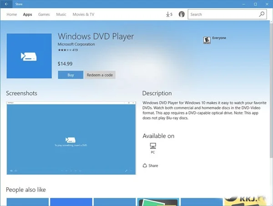The height and width of the screenshot is (206, 273).
Task: Open the Games tab
Action: 44,15
